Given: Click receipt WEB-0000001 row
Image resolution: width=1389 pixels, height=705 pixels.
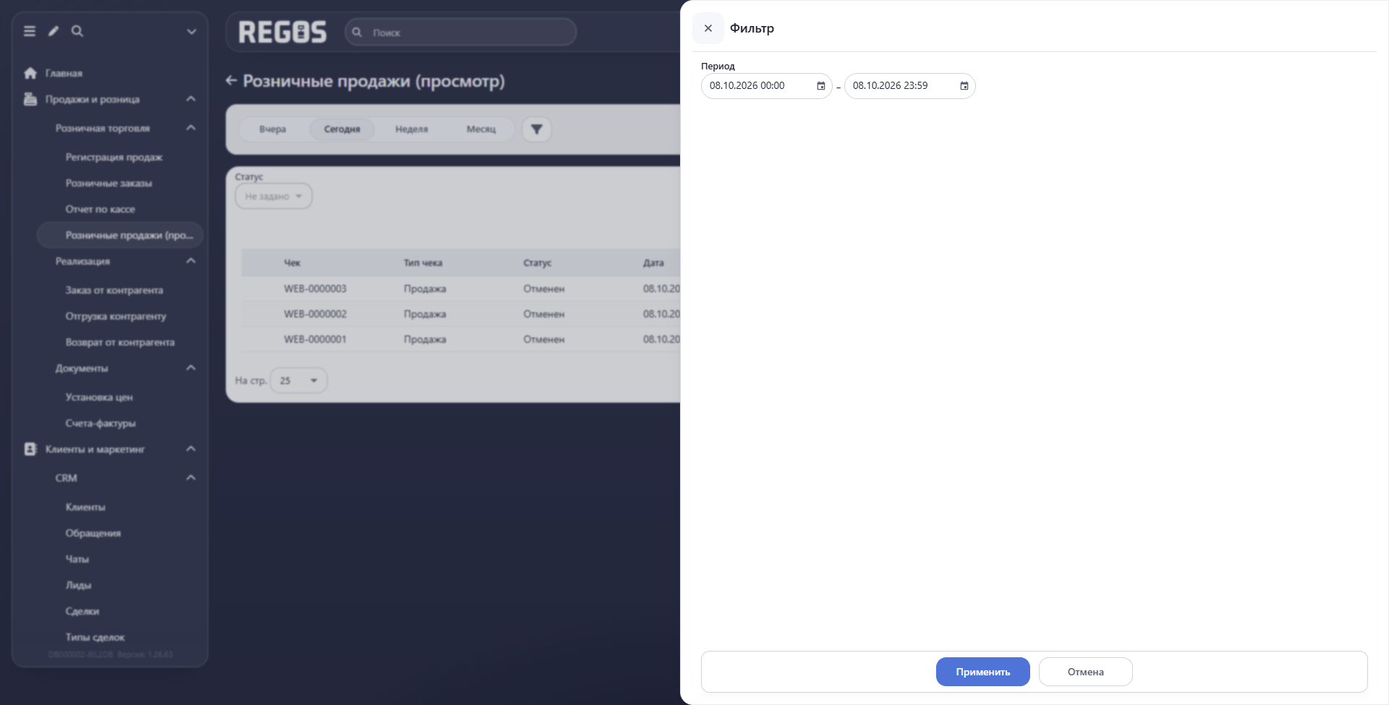Looking at the screenshot, I should coord(461,339).
